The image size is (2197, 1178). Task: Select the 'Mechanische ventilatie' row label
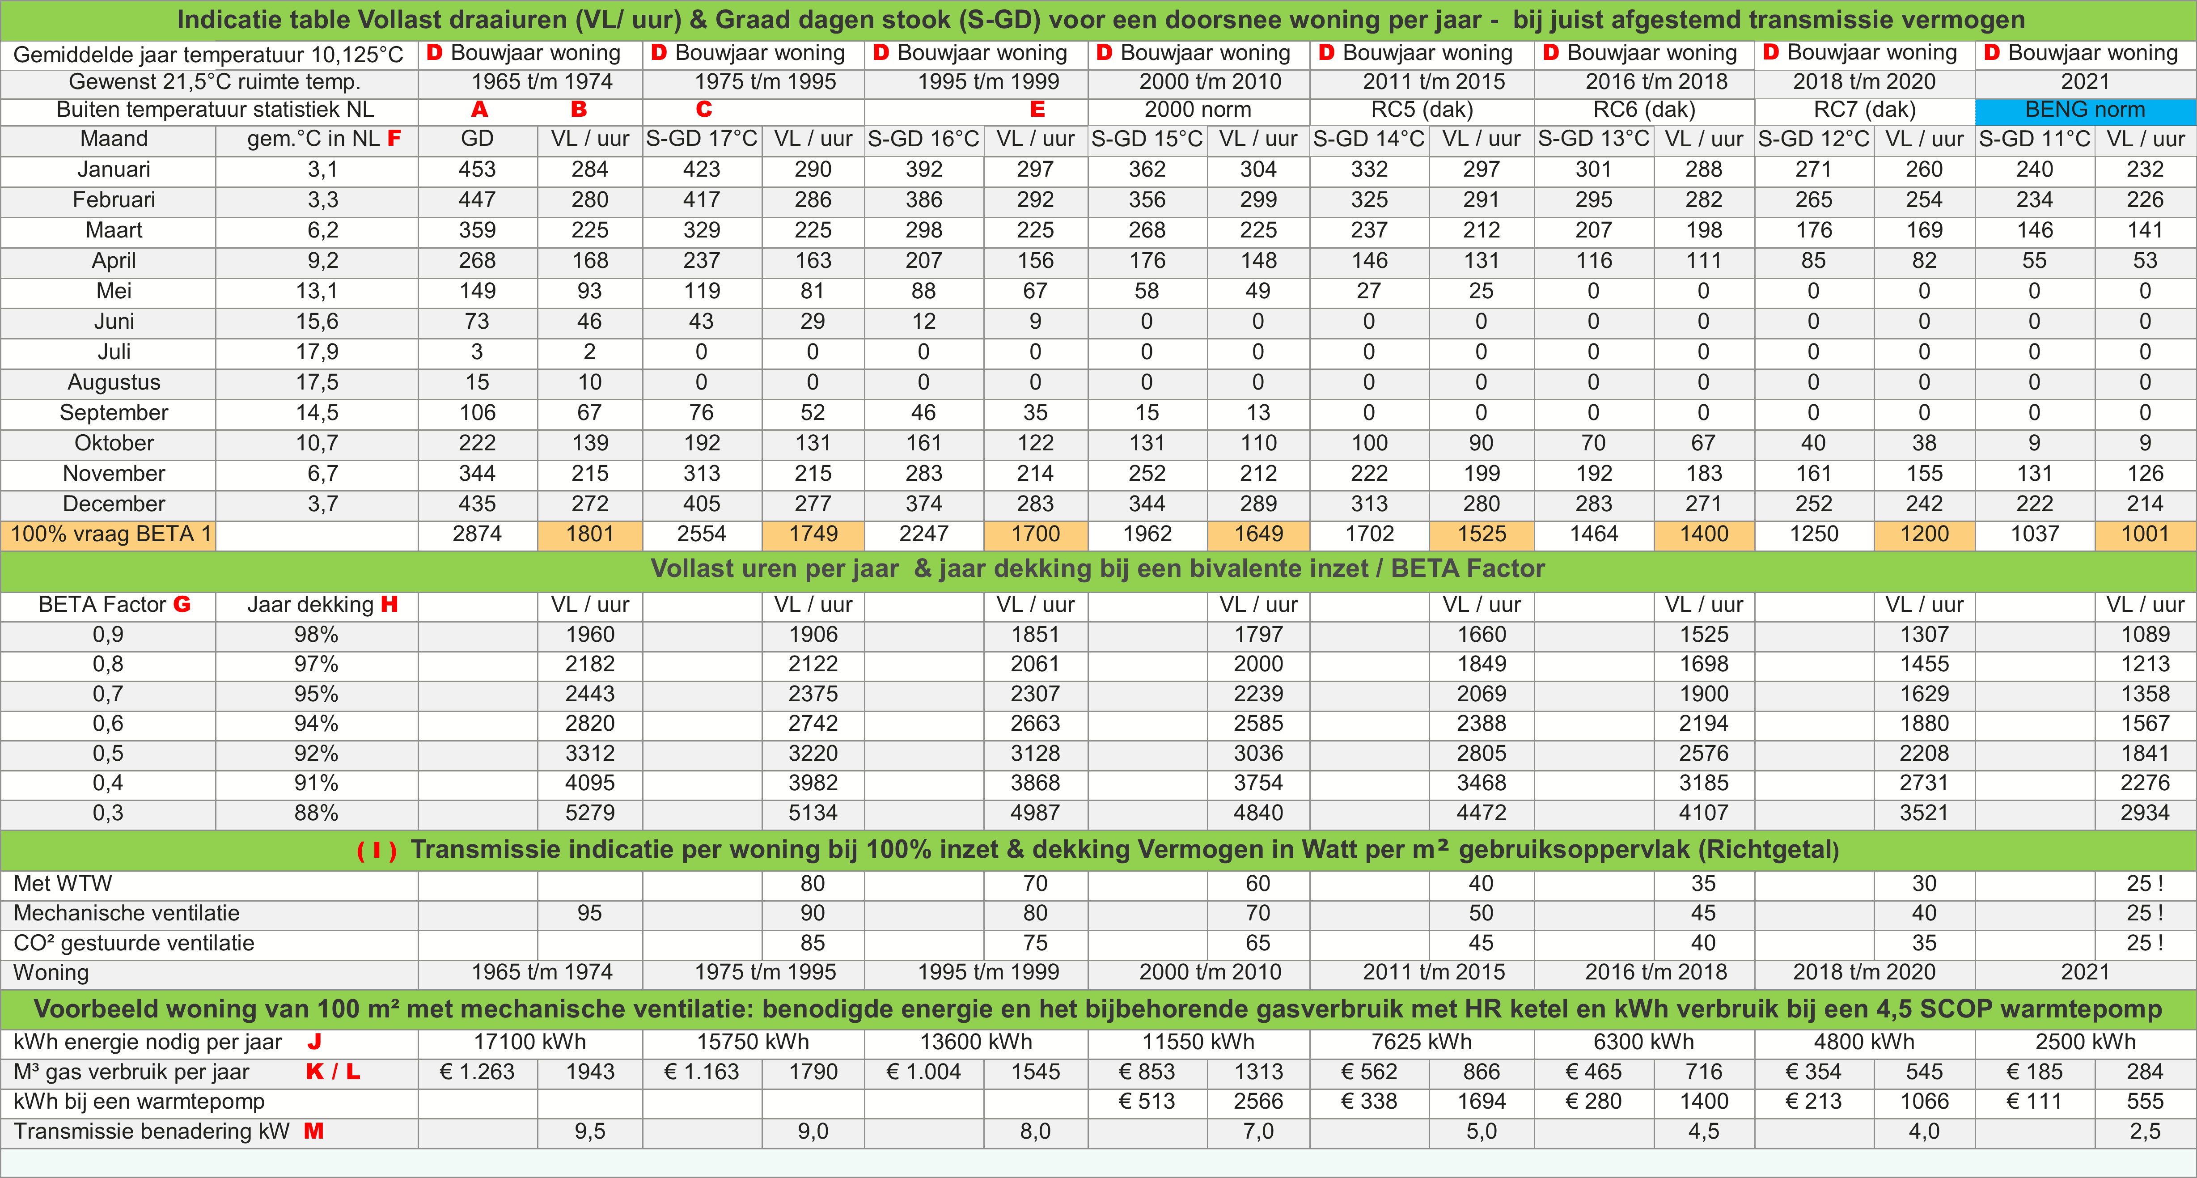point(209,915)
